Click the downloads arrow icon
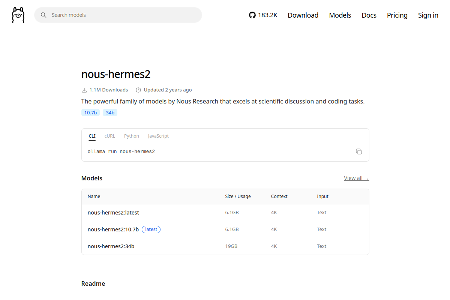Viewport: 450px width, 300px height. [x=84, y=90]
